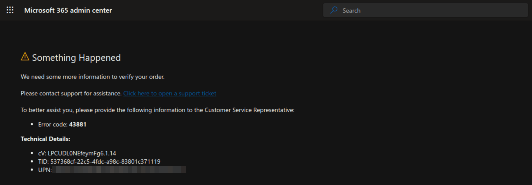
Task: Open the app launcher waffle icon
Action: click(10, 10)
